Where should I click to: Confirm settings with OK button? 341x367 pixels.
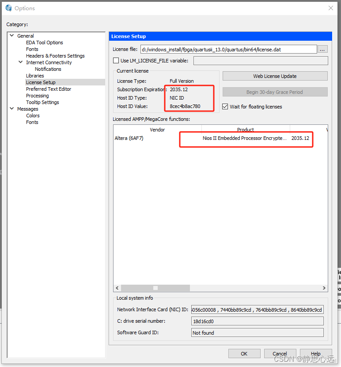pos(244,353)
